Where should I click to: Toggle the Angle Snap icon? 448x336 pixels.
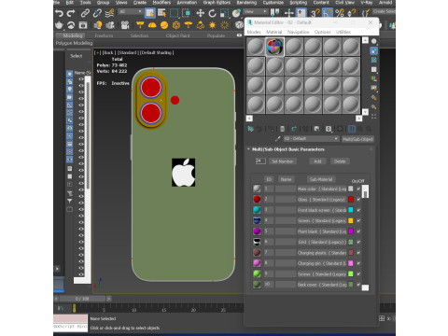pyautogui.click(x=328, y=13)
